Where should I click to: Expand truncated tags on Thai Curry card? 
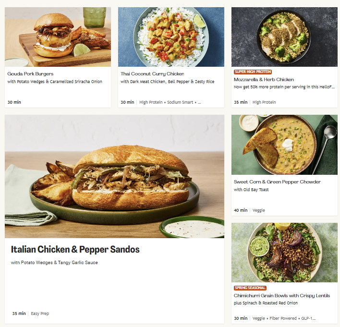pos(199,102)
